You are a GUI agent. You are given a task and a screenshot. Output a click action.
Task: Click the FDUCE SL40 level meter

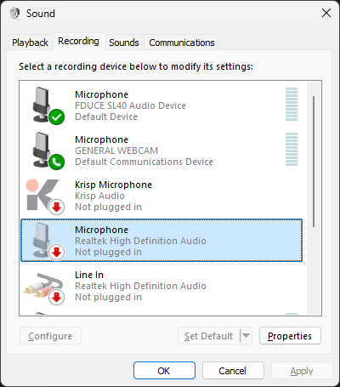[292, 105]
